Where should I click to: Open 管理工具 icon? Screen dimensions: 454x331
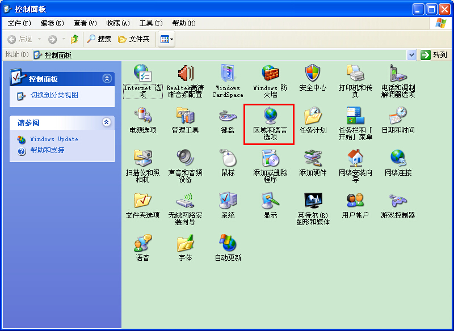coord(186,116)
